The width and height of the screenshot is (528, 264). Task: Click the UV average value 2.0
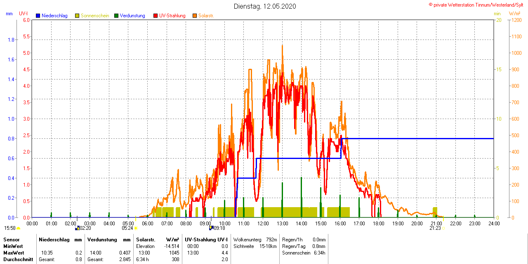click(224, 259)
